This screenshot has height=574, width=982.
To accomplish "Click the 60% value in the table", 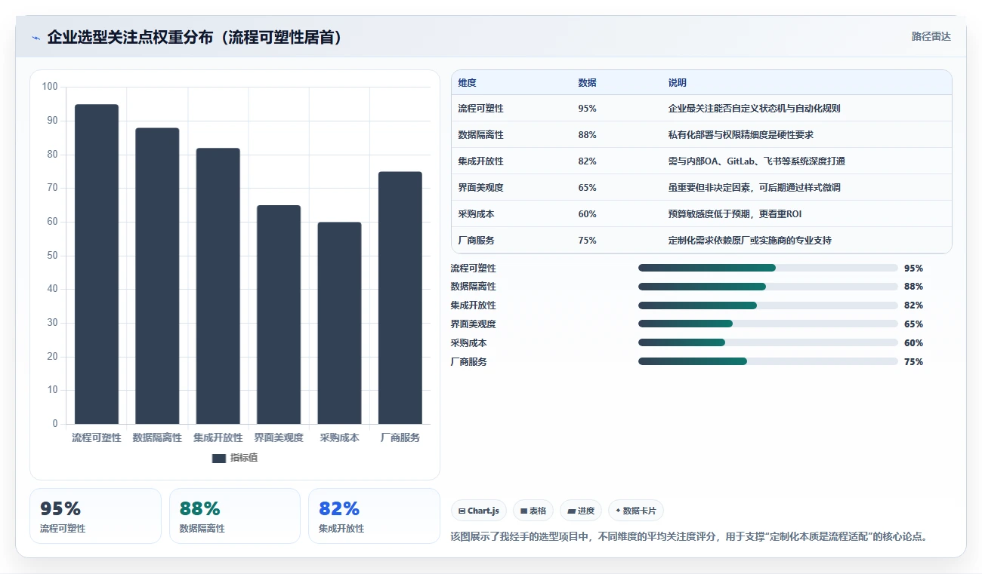I will point(587,214).
